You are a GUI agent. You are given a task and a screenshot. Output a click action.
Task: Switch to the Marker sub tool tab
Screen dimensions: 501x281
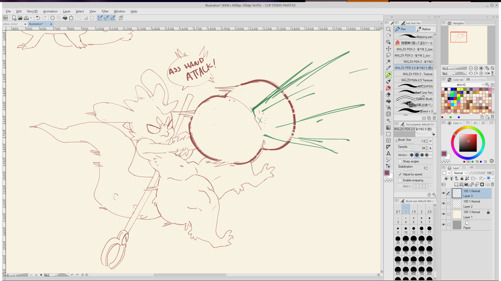426,29
